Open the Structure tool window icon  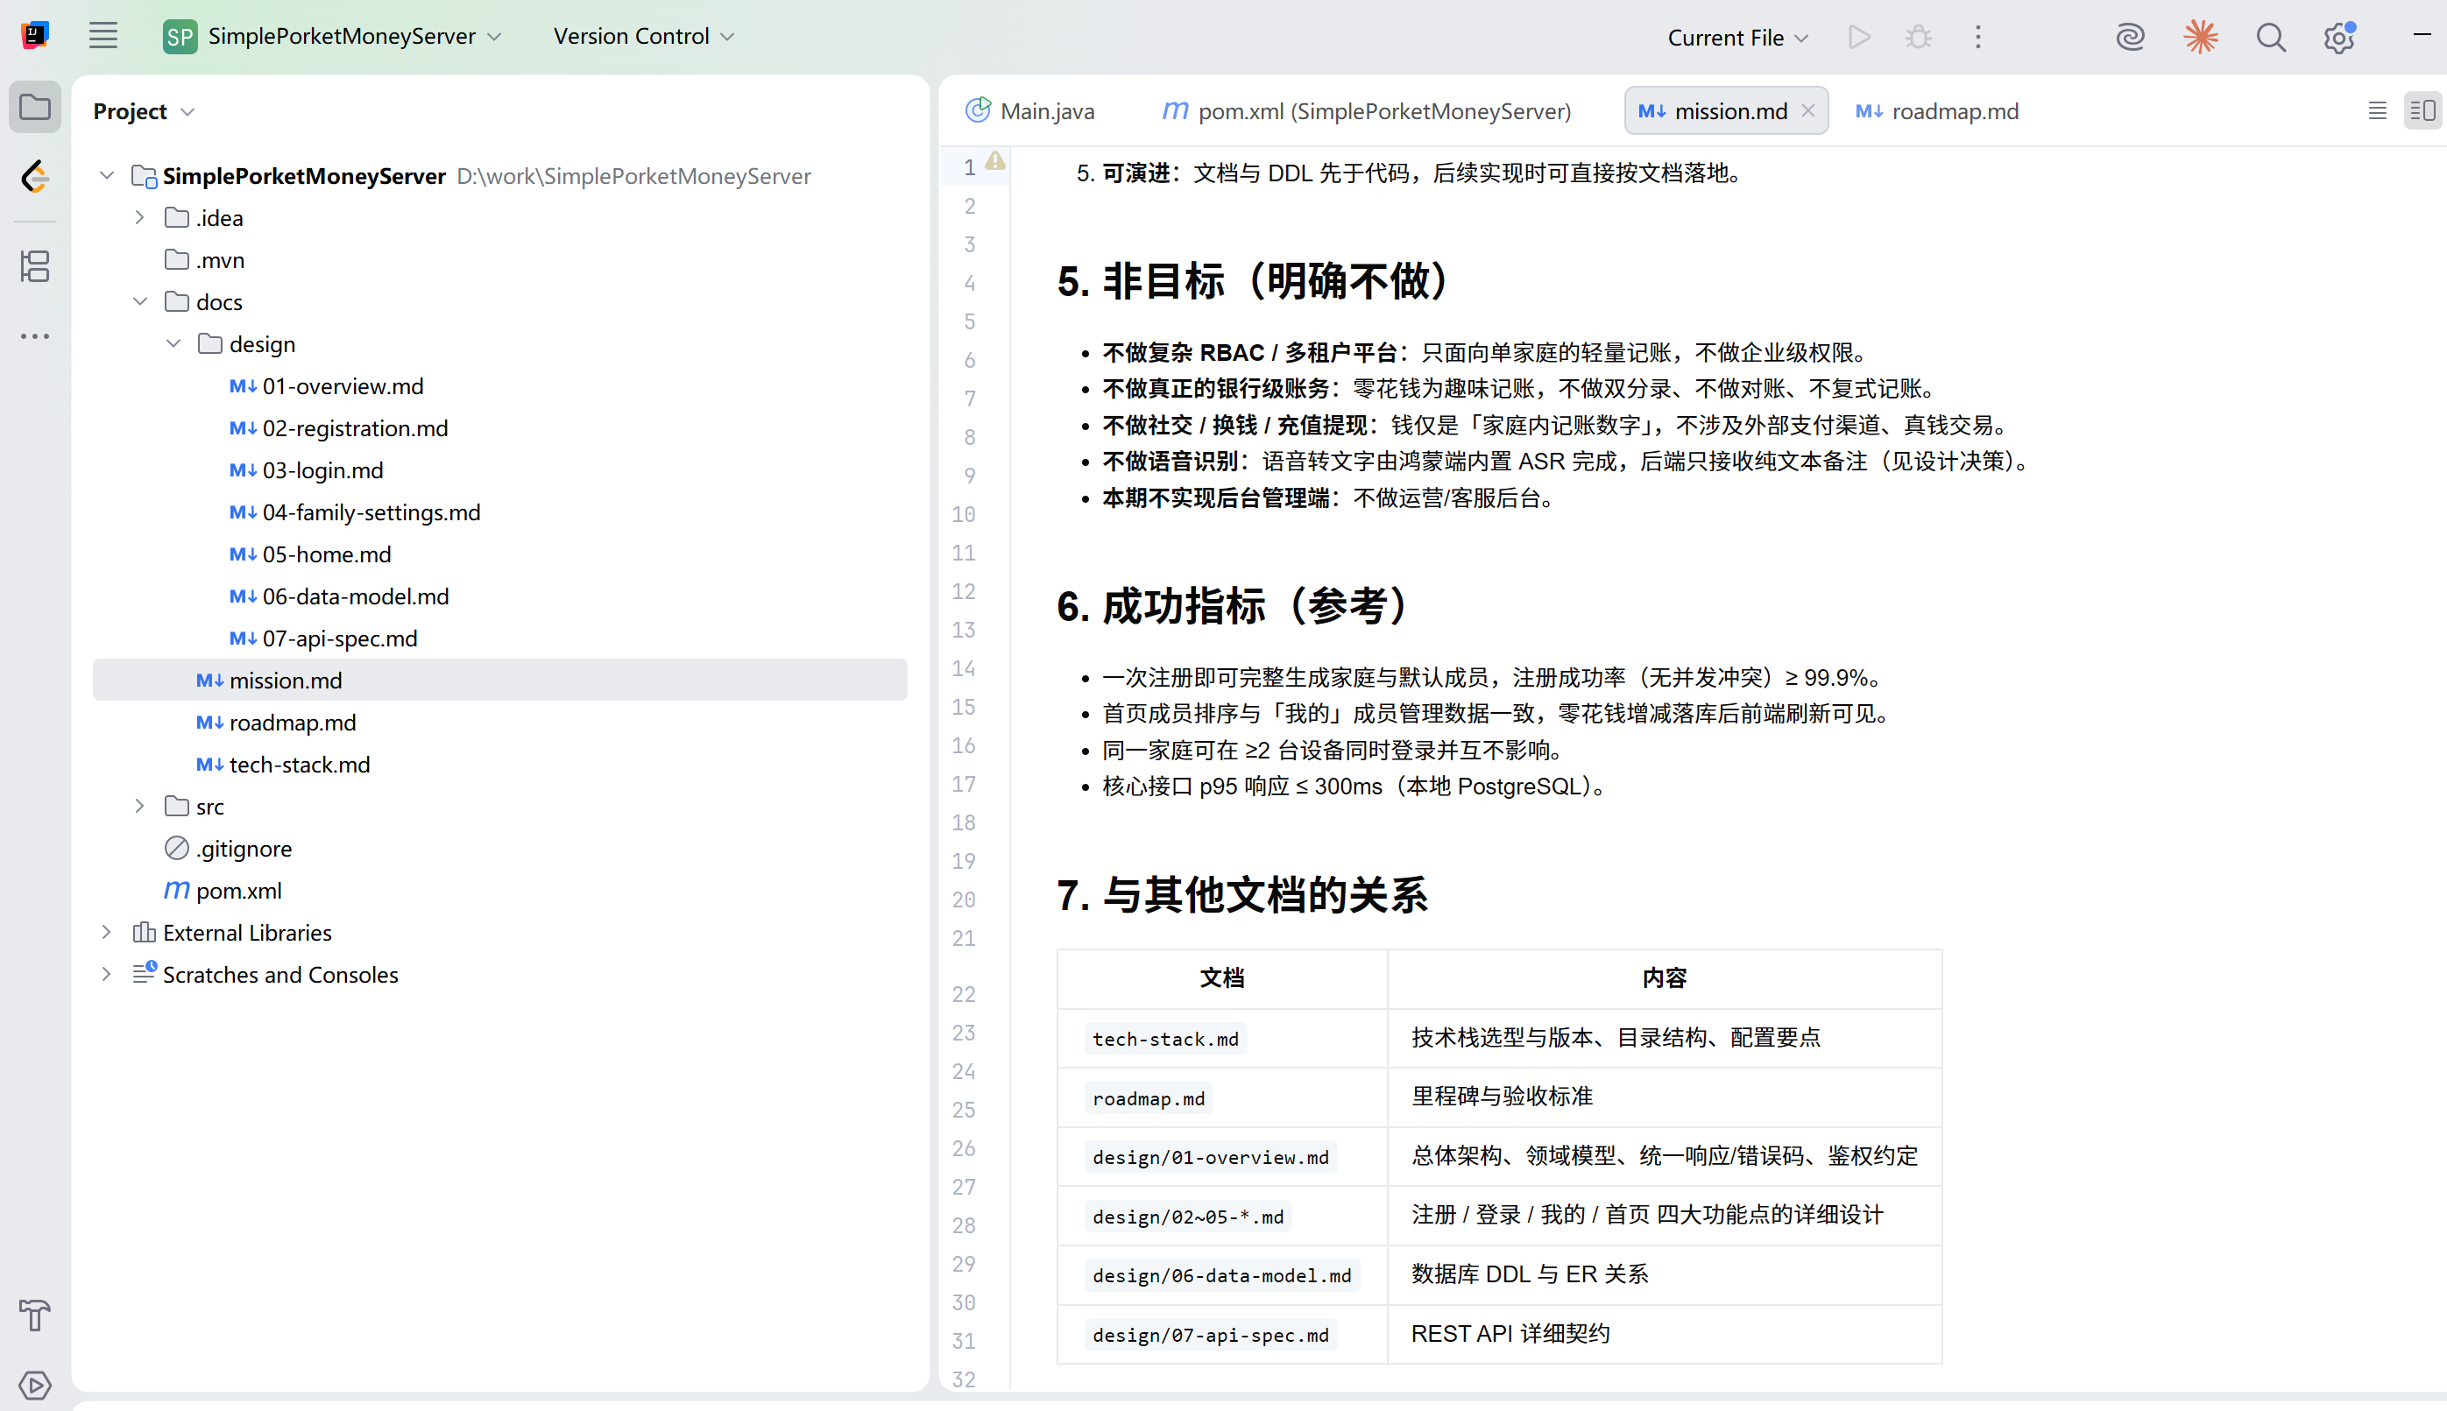pyautogui.click(x=35, y=266)
